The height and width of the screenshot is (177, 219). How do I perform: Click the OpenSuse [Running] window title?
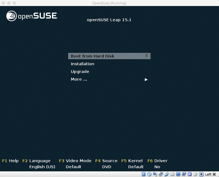point(109,3)
